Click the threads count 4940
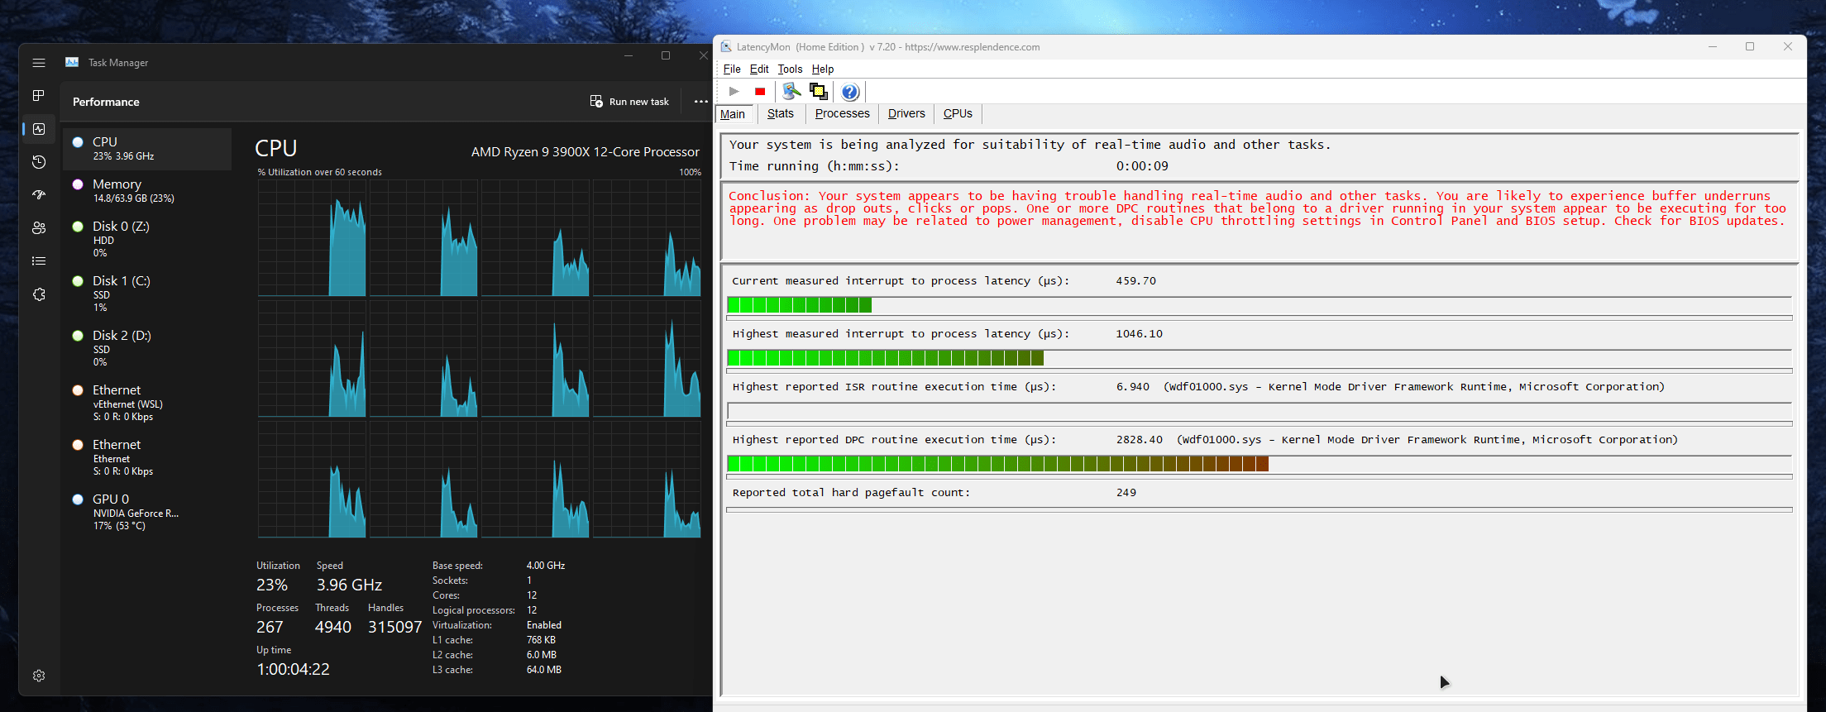 tap(333, 628)
